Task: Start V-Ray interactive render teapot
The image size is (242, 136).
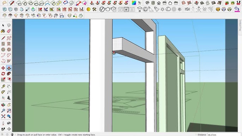Action: (114, 10)
